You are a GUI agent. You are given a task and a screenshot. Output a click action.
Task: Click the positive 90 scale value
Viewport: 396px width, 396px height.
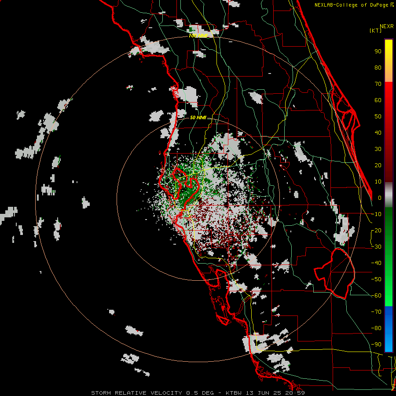tap(378, 51)
